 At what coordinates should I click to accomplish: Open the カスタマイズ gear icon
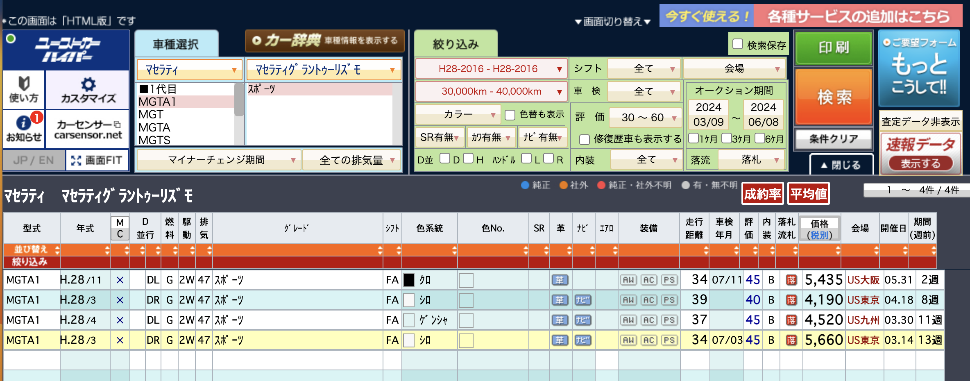[88, 90]
